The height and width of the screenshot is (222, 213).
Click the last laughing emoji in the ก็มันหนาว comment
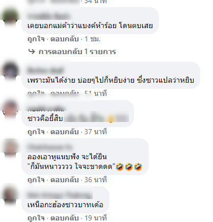(x=138, y=167)
